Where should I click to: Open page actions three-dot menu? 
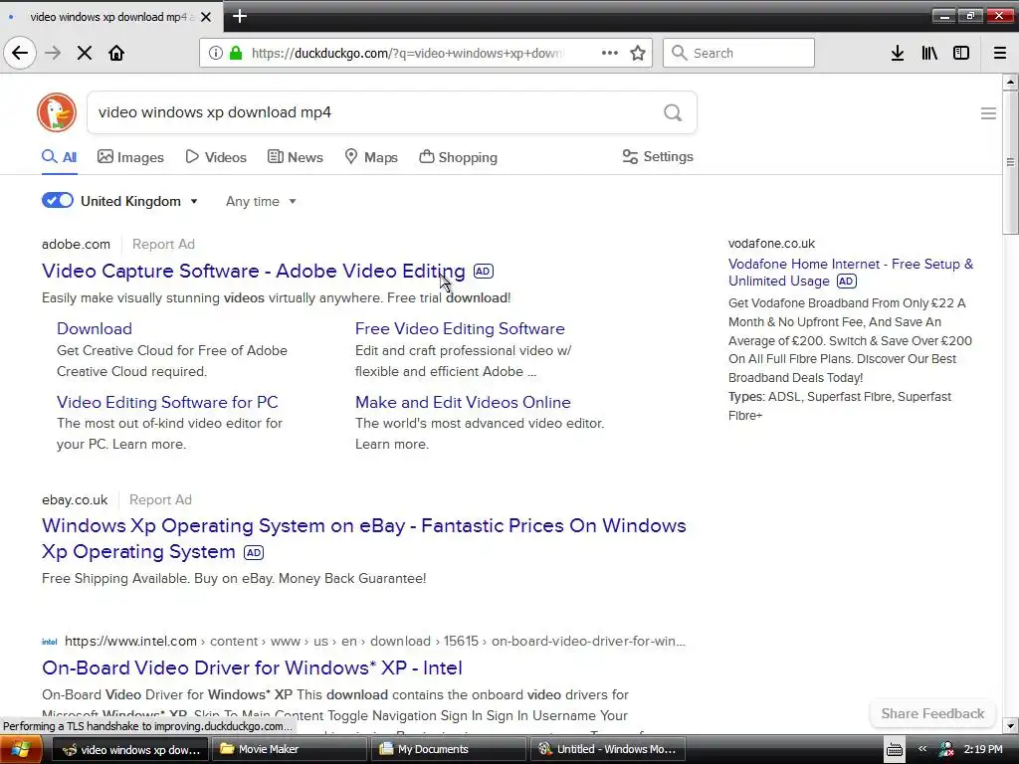[x=610, y=53]
